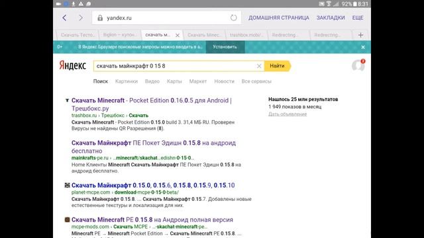The width and height of the screenshot is (424, 238).
Task: Open 'Скачать Minecraft - Pocket Edition 0.16.0.5' result
Action: click(152, 104)
